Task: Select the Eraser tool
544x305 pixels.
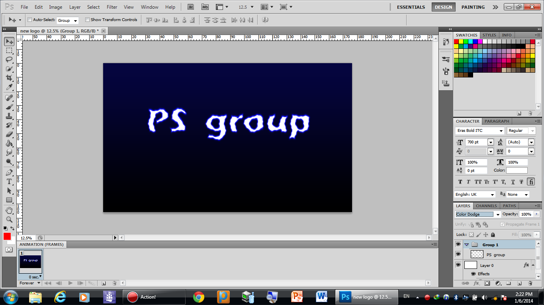Action: [9, 134]
